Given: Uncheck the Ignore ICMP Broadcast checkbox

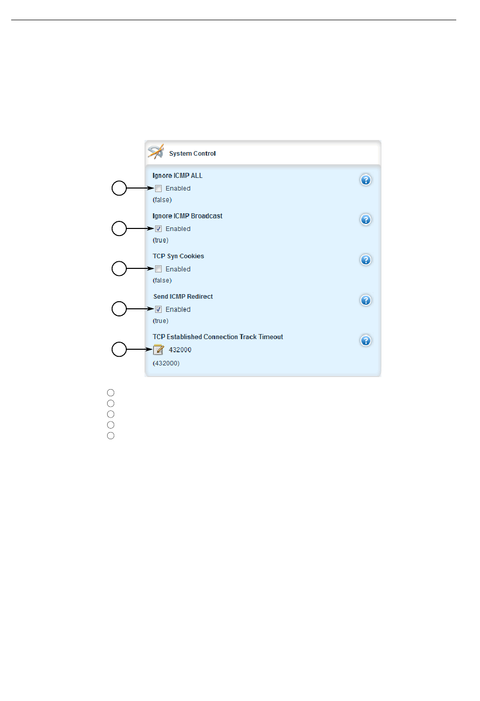Looking at the screenshot, I should coord(159,229).
